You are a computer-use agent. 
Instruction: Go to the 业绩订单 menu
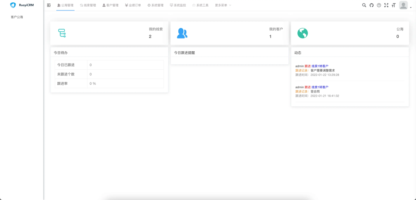point(133,5)
